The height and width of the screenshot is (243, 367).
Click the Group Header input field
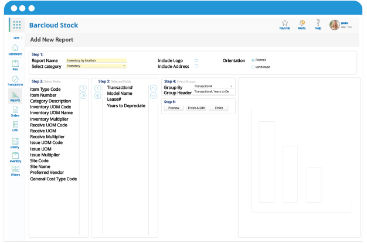click(213, 92)
